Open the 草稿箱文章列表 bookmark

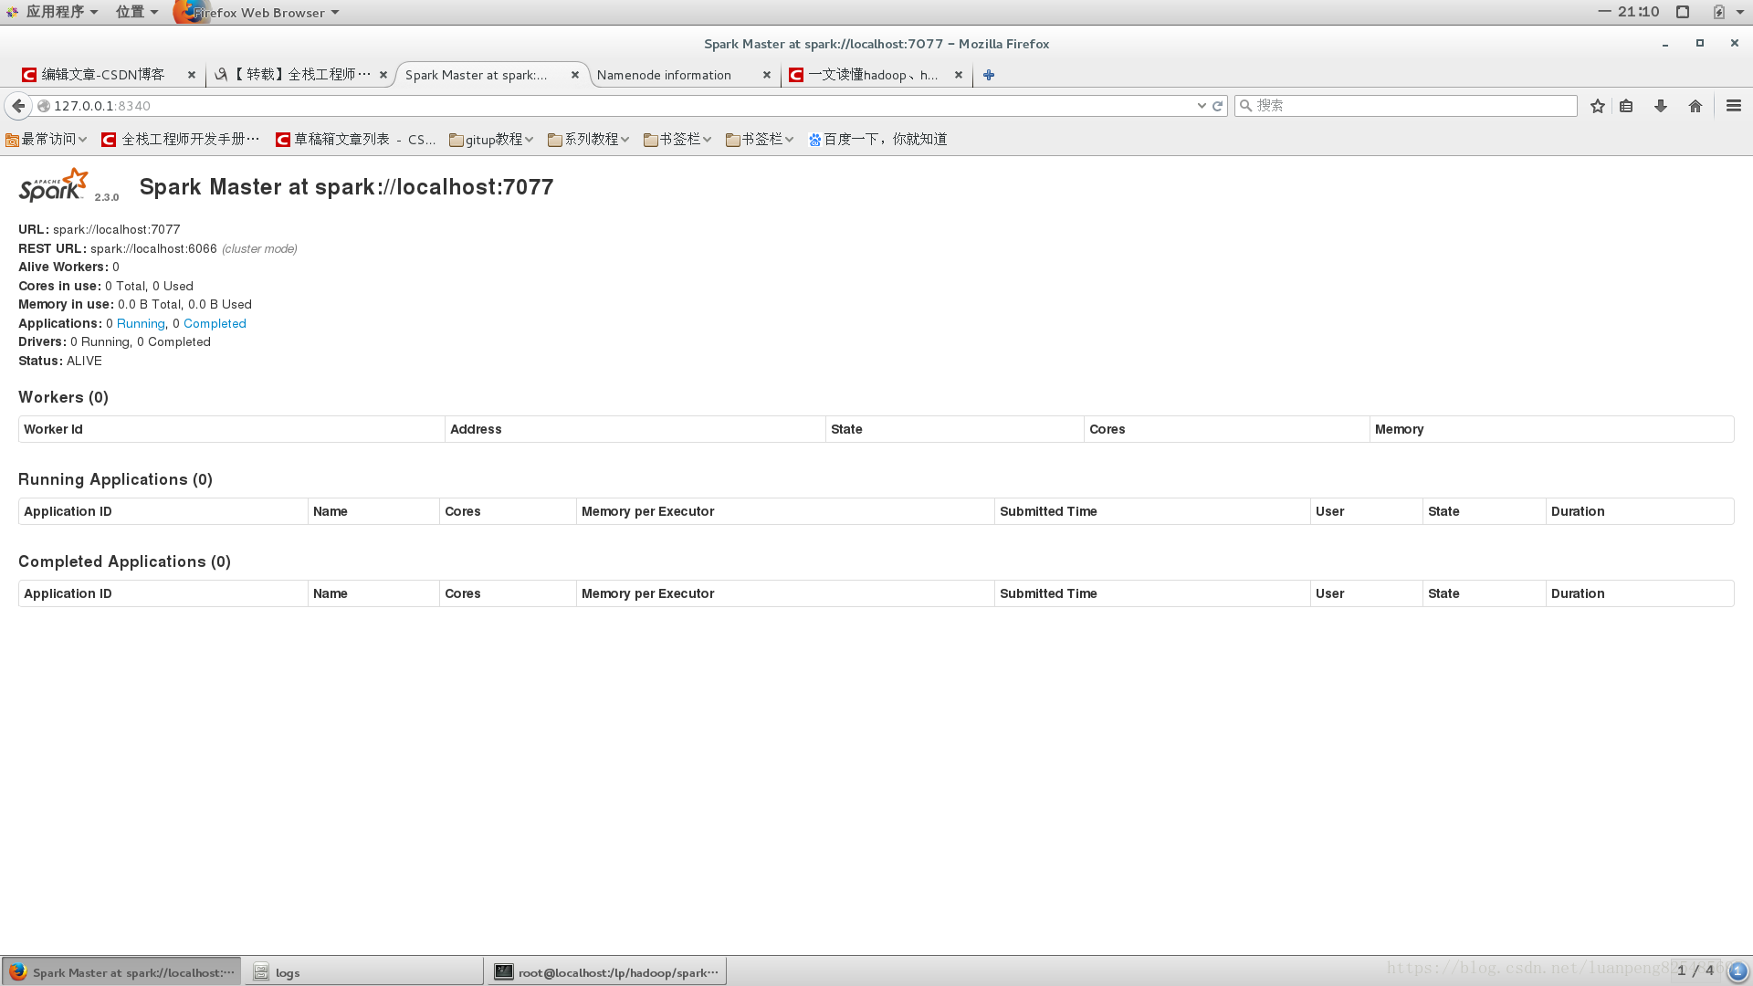355,140
